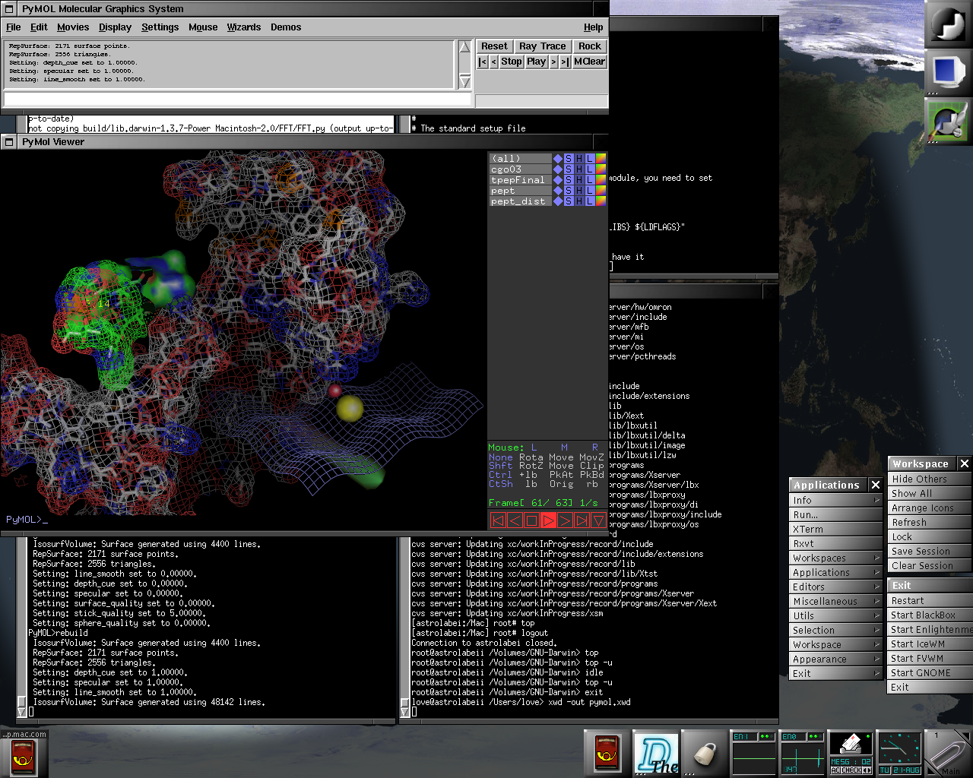Step back one frame in viewer
Viewport: 973px width, 778px height.
515,520
